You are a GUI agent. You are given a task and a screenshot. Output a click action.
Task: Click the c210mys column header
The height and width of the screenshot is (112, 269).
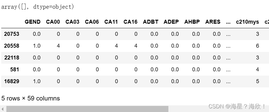click(247, 22)
